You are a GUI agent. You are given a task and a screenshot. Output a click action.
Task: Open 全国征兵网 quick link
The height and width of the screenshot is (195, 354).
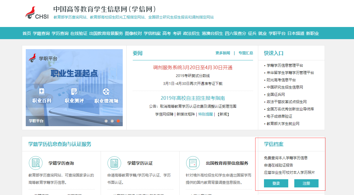tap(276, 94)
